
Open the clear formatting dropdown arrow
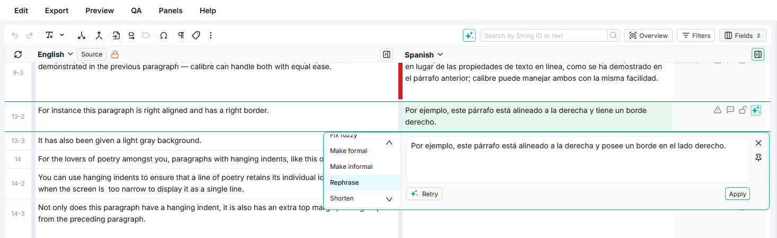[x=62, y=35]
